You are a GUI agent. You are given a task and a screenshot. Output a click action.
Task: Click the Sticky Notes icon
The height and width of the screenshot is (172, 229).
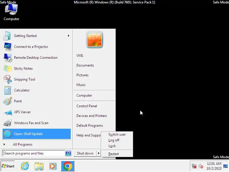(7, 69)
